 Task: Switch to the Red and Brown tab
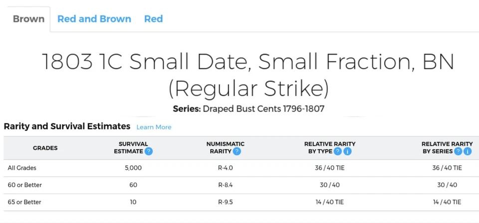[94, 19]
